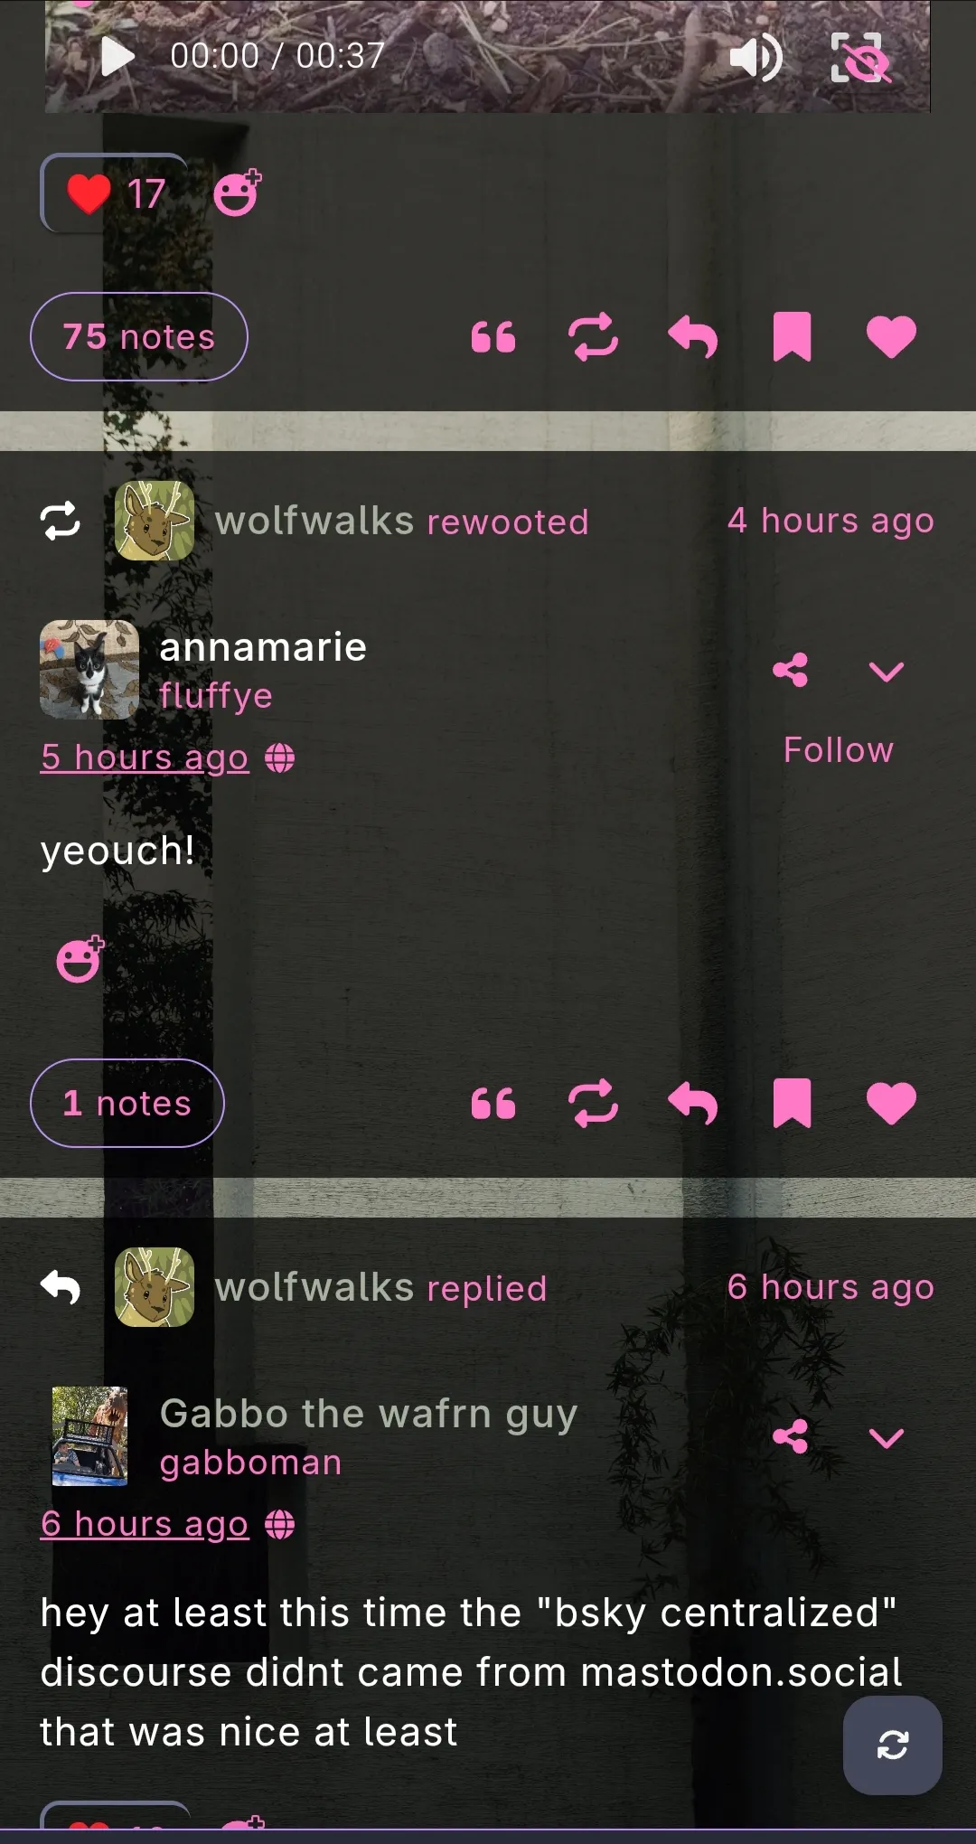Add emoji reaction to yeouch post
Screen dimensions: 976x1844
tap(80, 959)
